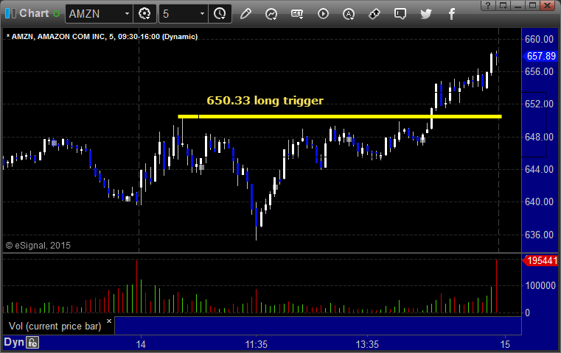Open the time template clock icon
561x353 pixels.
click(x=220, y=14)
